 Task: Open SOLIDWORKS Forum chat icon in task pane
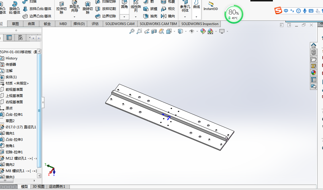click(314, 86)
